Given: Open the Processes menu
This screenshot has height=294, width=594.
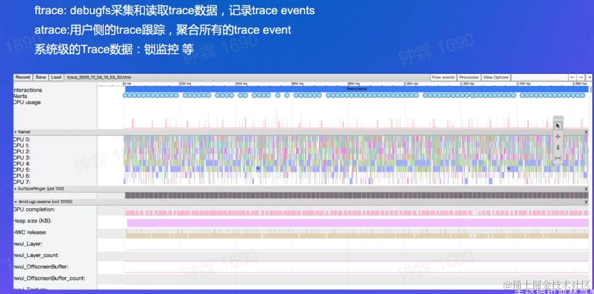Looking at the screenshot, I should point(469,77).
